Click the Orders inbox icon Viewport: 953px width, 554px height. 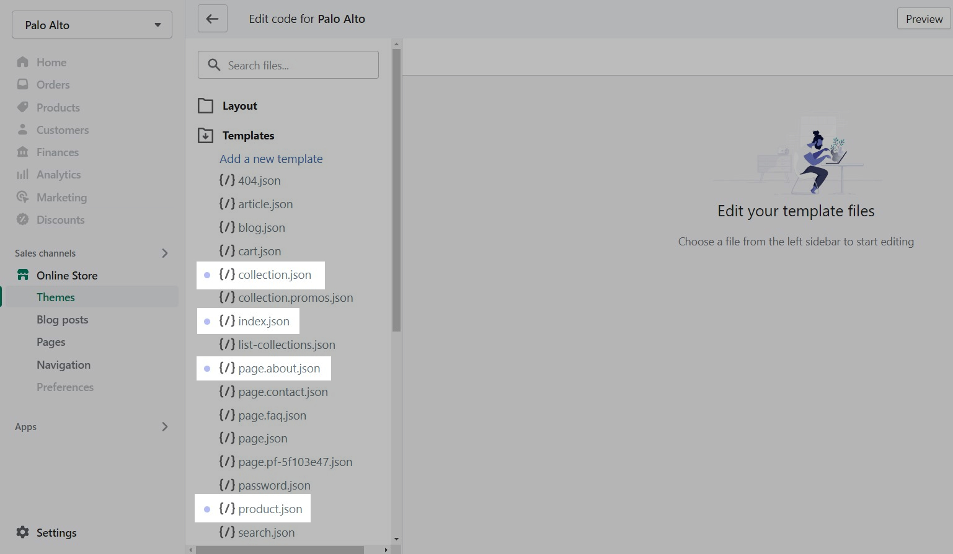23,84
